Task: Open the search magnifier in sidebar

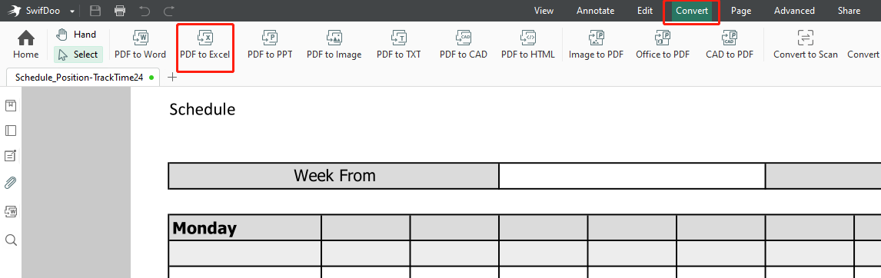Action: pos(10,240)
